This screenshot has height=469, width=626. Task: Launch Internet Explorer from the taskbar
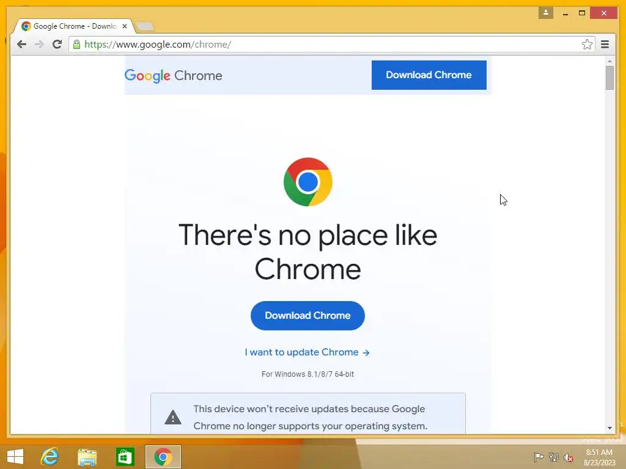pyautogui.click(x=50, y=457)
